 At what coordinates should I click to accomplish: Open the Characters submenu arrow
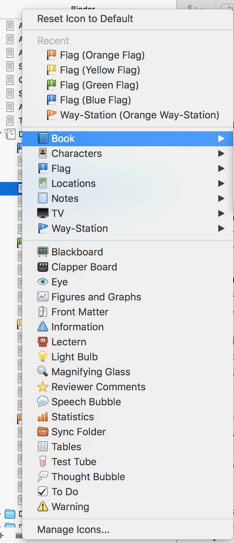coord(221,153)
